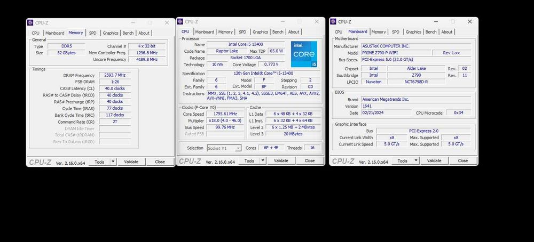Open Bench tab in the Memory window
The height and width of the screenshot is (242, 534).
pos(128,33)
